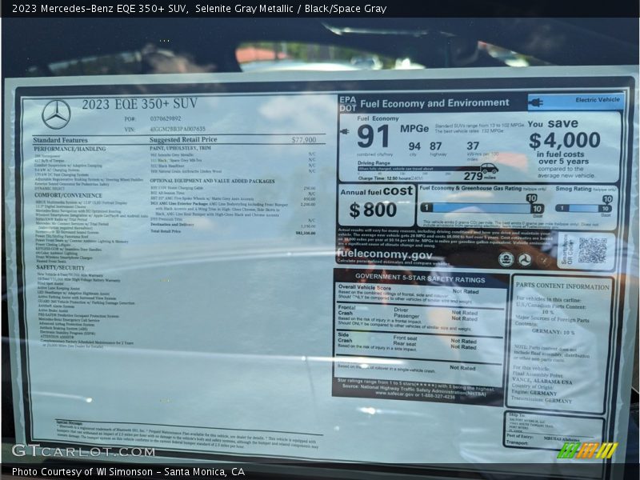The height and width of the screenshot is (480, 640).
Task: Click the Parts Content Information heading
Action: 562,286
